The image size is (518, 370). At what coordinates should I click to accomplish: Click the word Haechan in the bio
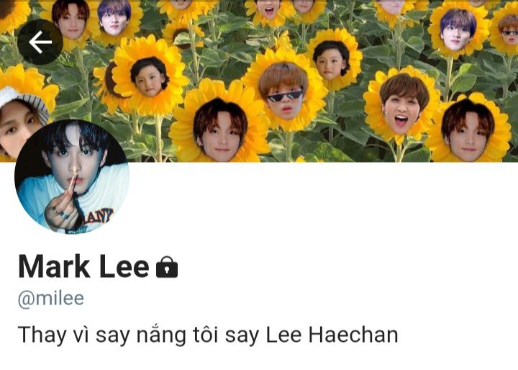[353, 334]
